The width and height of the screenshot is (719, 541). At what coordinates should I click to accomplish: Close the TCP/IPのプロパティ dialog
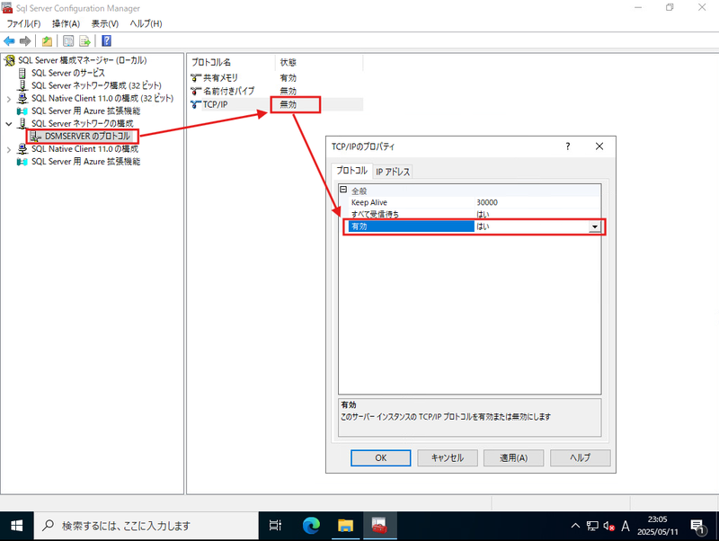[x=599, y=146]
